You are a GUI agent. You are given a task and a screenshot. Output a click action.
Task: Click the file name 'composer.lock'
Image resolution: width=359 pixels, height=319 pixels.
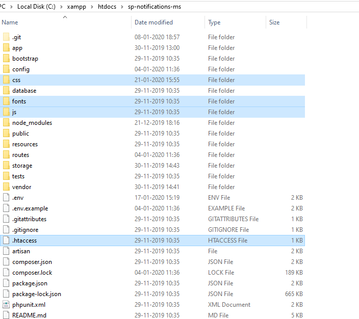(32, 273)
